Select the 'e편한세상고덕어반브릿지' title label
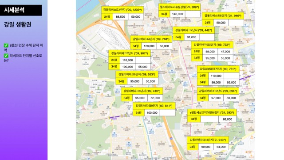Screen dimensions: 284x160 coord(212,112)
